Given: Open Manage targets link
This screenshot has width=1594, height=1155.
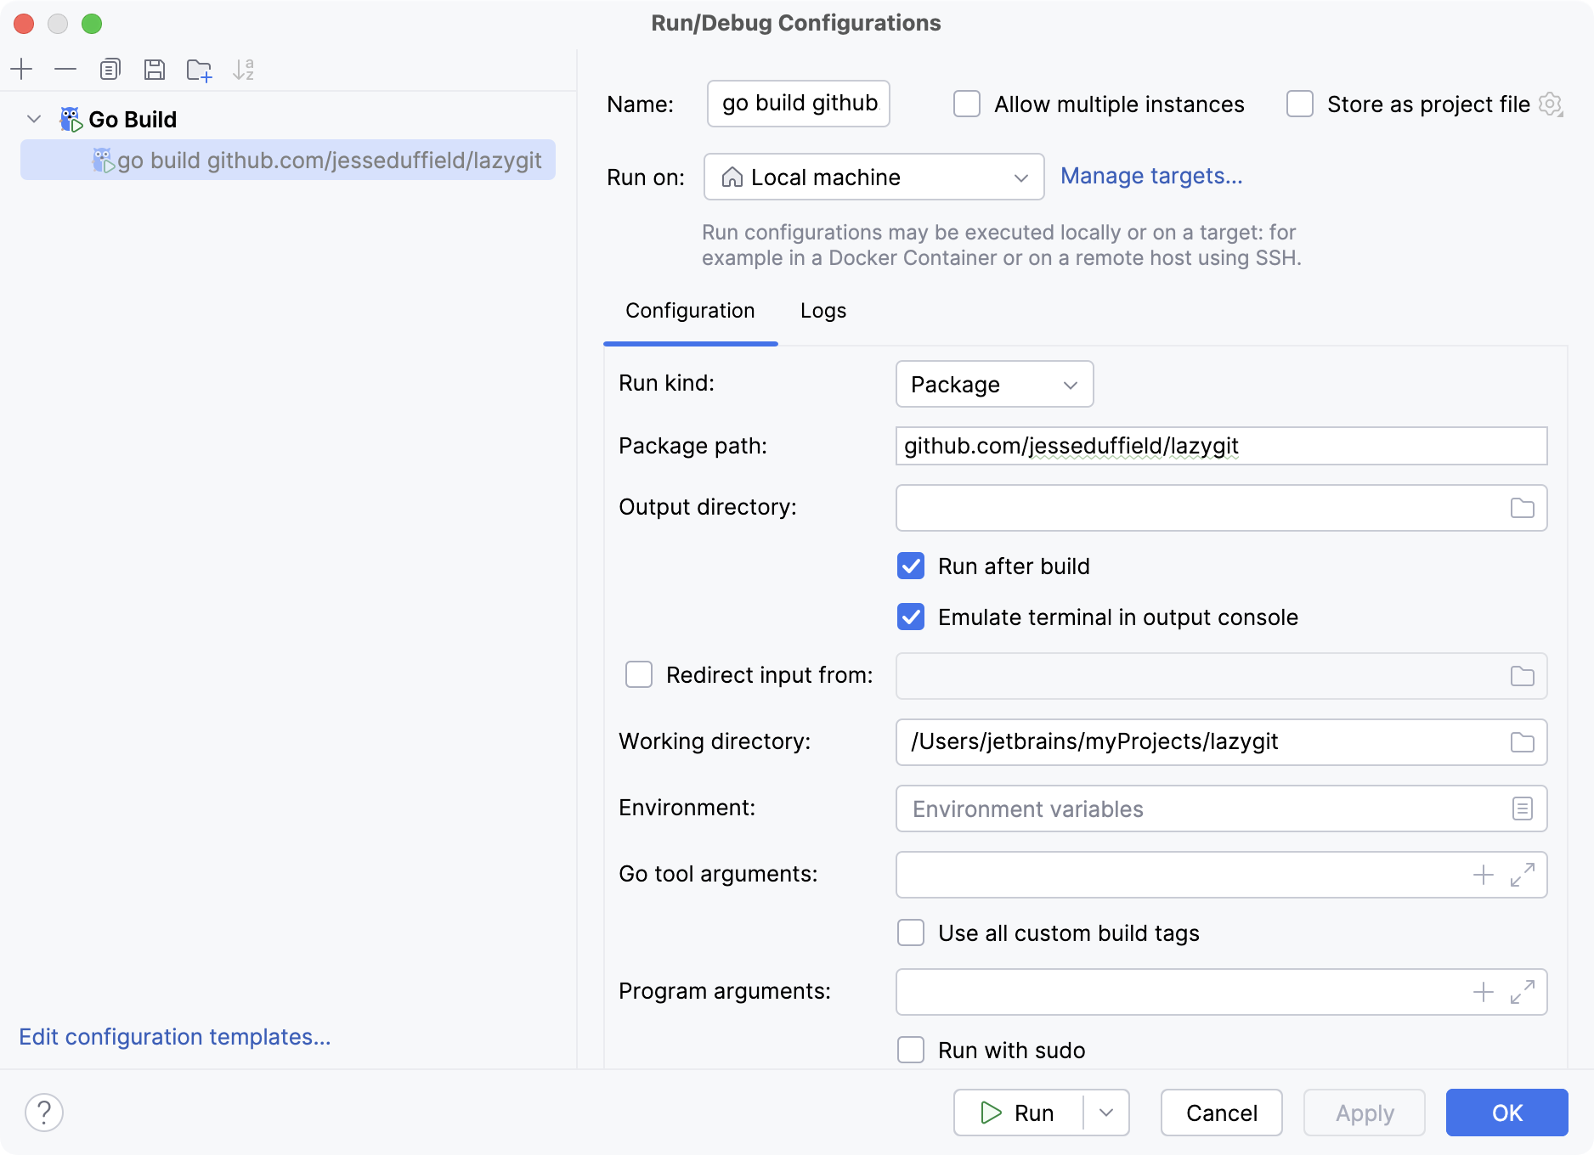Looking at the screenshot, I should point(1150,176).
